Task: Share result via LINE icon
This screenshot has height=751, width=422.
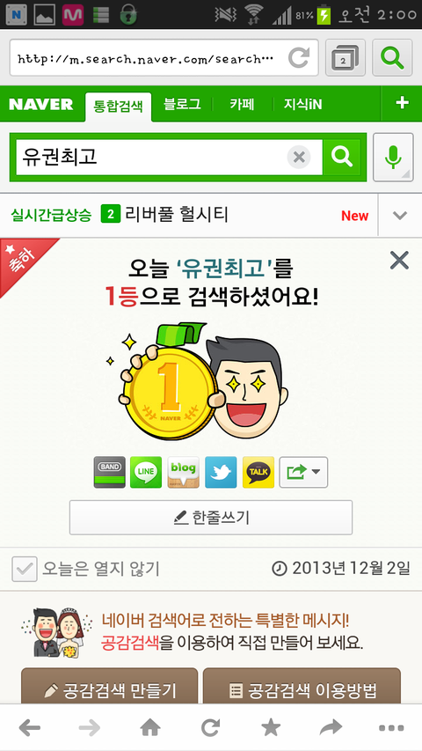Action: tap(146, 472)
